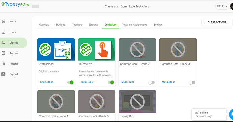Click the Common Core Grade 4 thumbnail
The width and height of the screenshot is (233, 122).
(56, 102)
